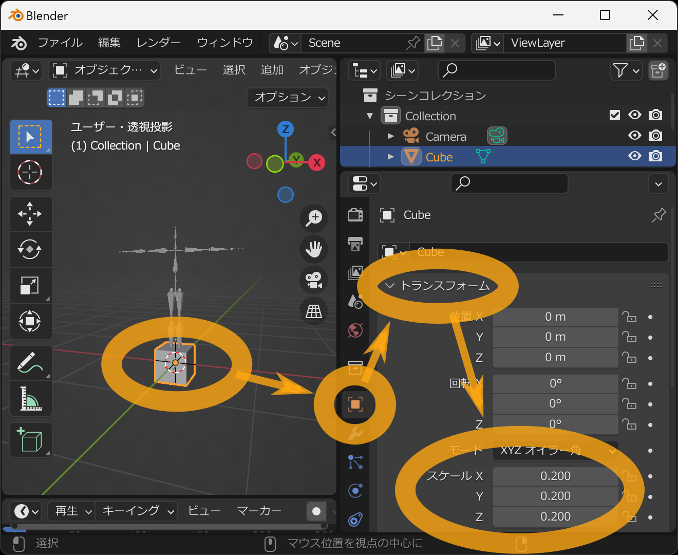Open the viewport 選択 menu
This screenshot has width=678, height=555.
point(234,70)
